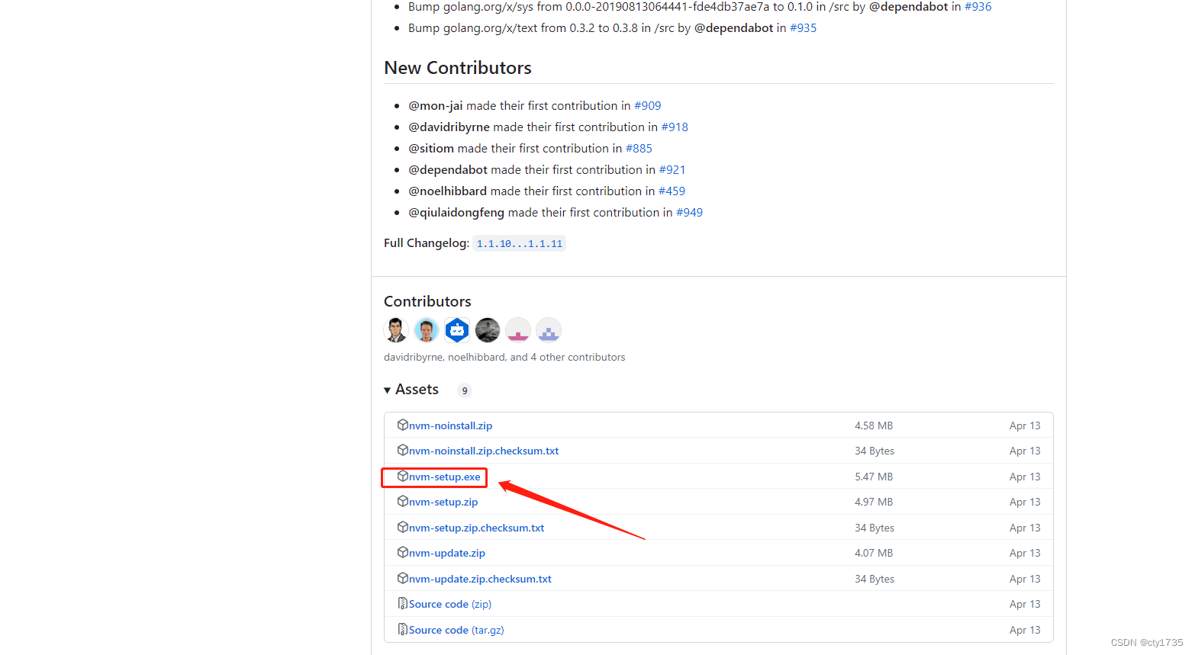The height and width of the screenshot is (655, 1195).
Task: Download nvm-noinstall.zip.checksum.txt
Action: point(484,451)
